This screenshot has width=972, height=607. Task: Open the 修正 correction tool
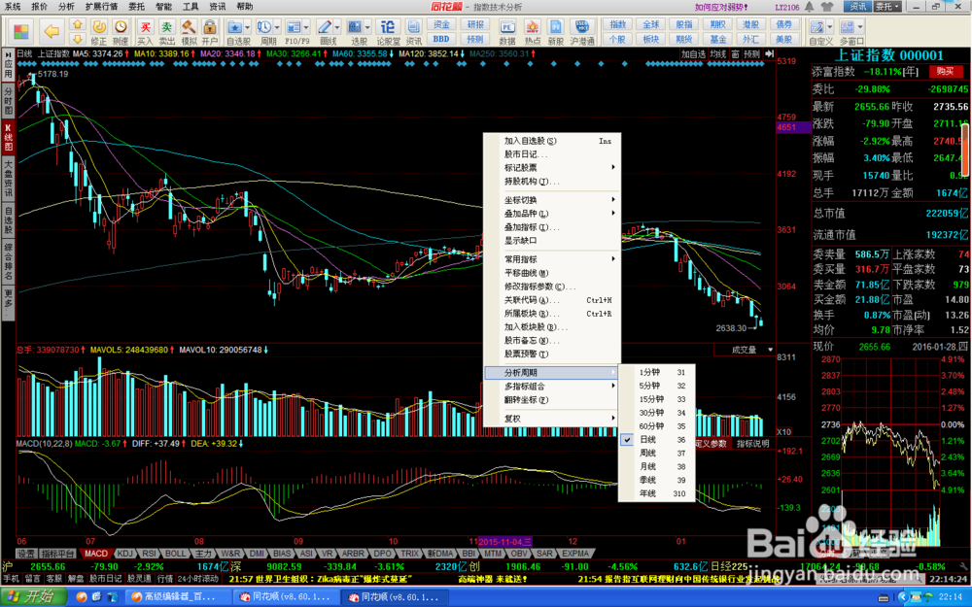(98, 32)
